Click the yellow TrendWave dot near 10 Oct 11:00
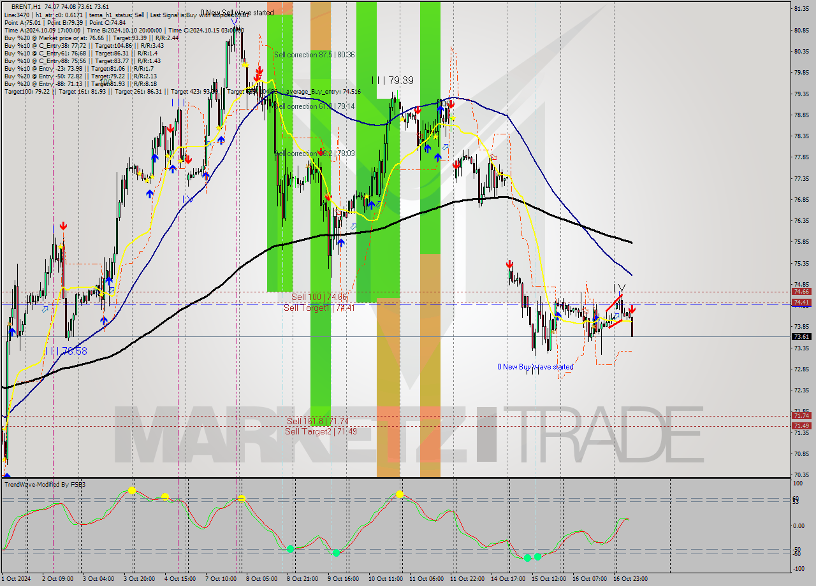 (x=399, y=494)
